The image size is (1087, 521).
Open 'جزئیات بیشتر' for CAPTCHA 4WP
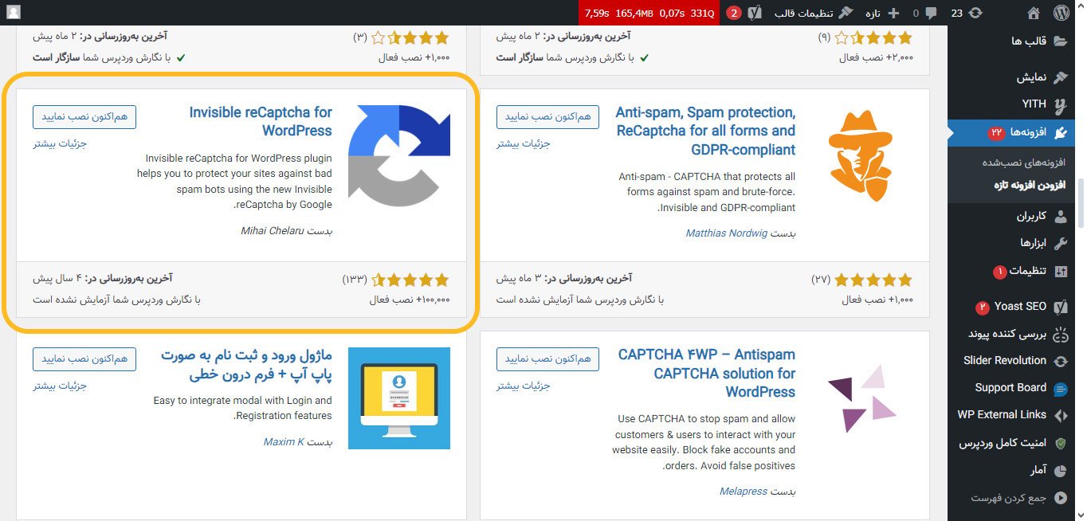pyautogui.click(x=523, y=386)
